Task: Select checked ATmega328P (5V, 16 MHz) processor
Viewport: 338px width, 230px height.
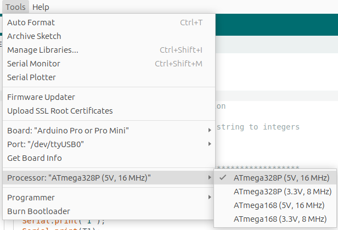Action: pyautogui.click(x=275, y=178)
